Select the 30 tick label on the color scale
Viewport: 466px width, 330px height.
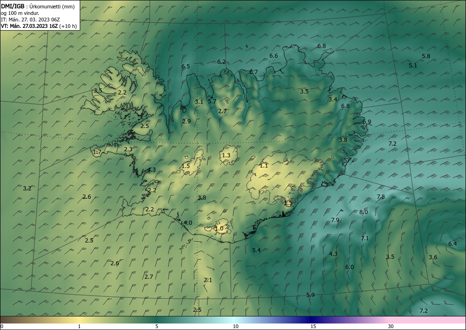point(391,326)
